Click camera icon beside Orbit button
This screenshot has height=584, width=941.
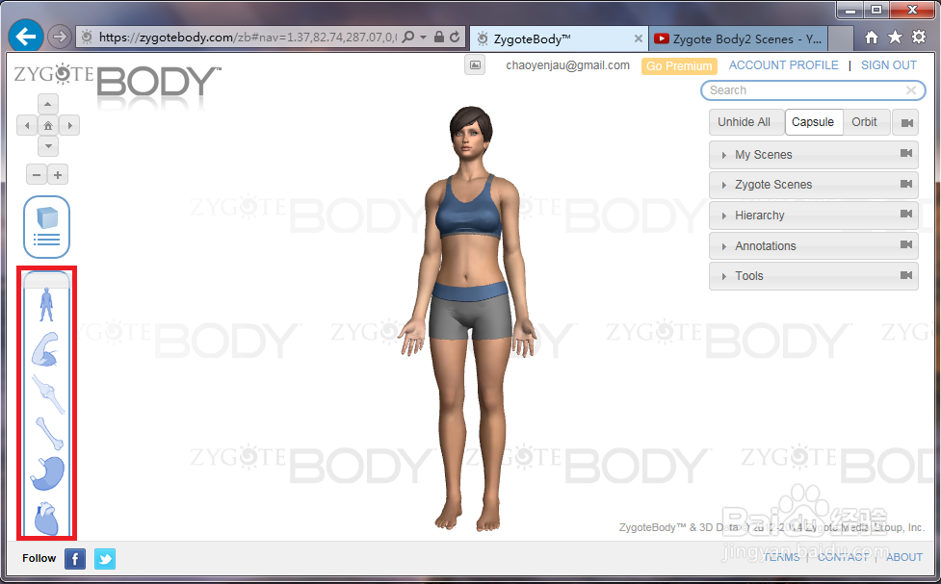(x=906, y=123)
